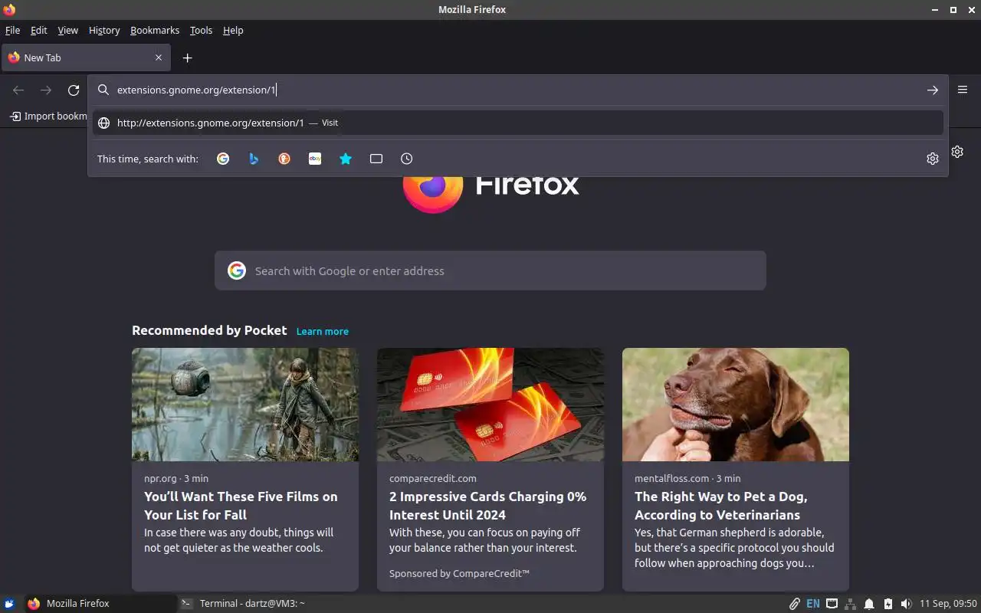Viewport: 981px width, 613px height.
Task: Open the credit cards sponsored article image
Action: [490, 405]
